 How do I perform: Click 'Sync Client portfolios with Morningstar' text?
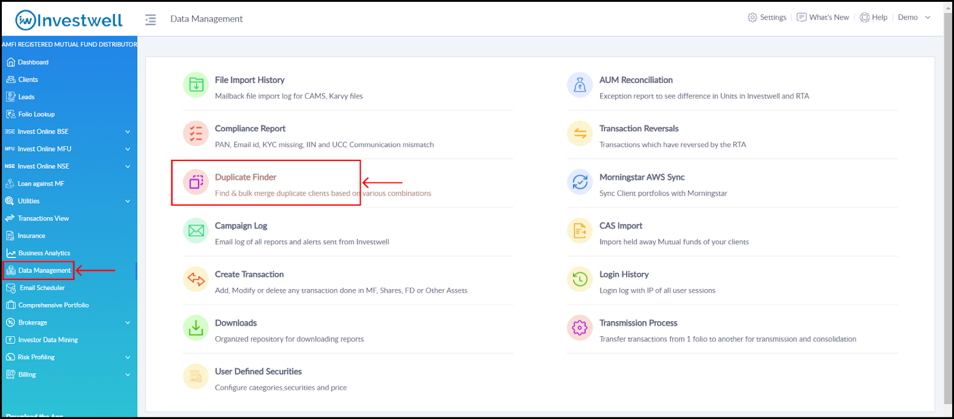664,193
